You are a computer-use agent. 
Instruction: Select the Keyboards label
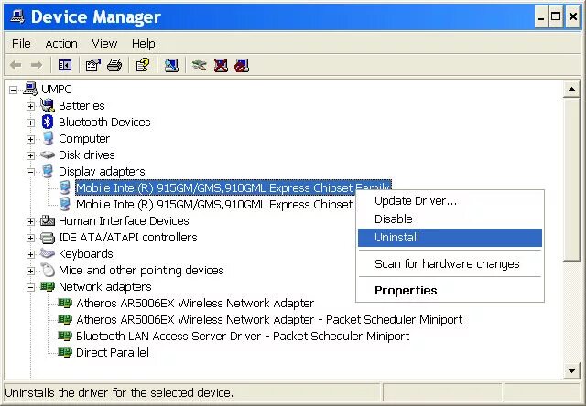(x=85, y=254)
